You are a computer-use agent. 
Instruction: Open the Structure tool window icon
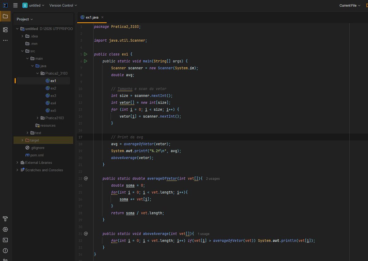point(5,30)
